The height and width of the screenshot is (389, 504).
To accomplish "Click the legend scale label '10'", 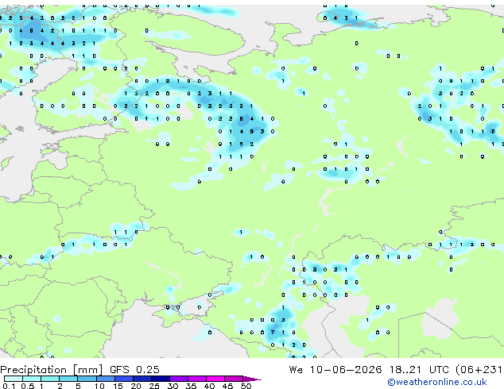I will coord(99,386).
